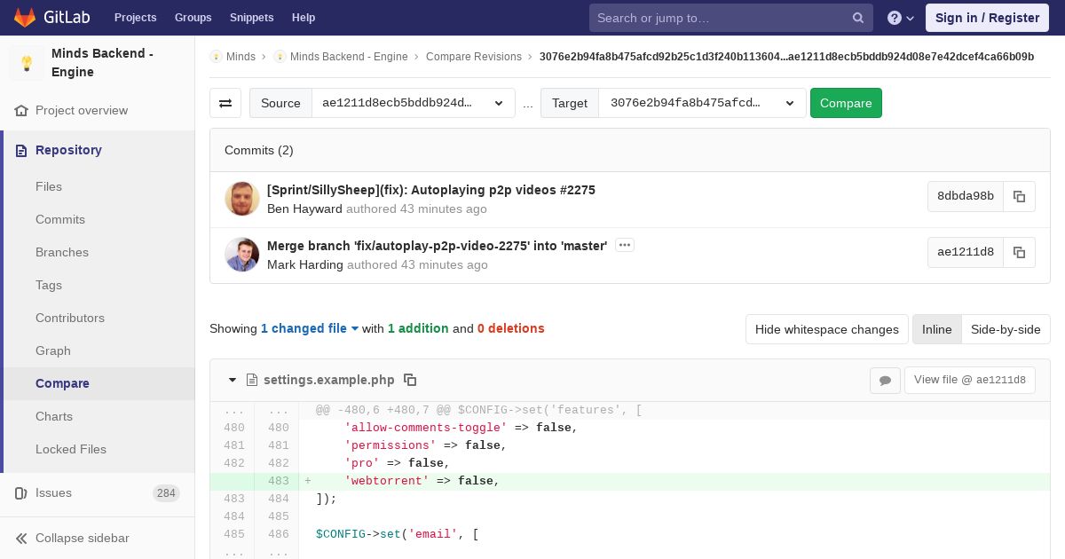Toggle comments for settings.example.php
1065x559 pixels.
pos(885,380)
